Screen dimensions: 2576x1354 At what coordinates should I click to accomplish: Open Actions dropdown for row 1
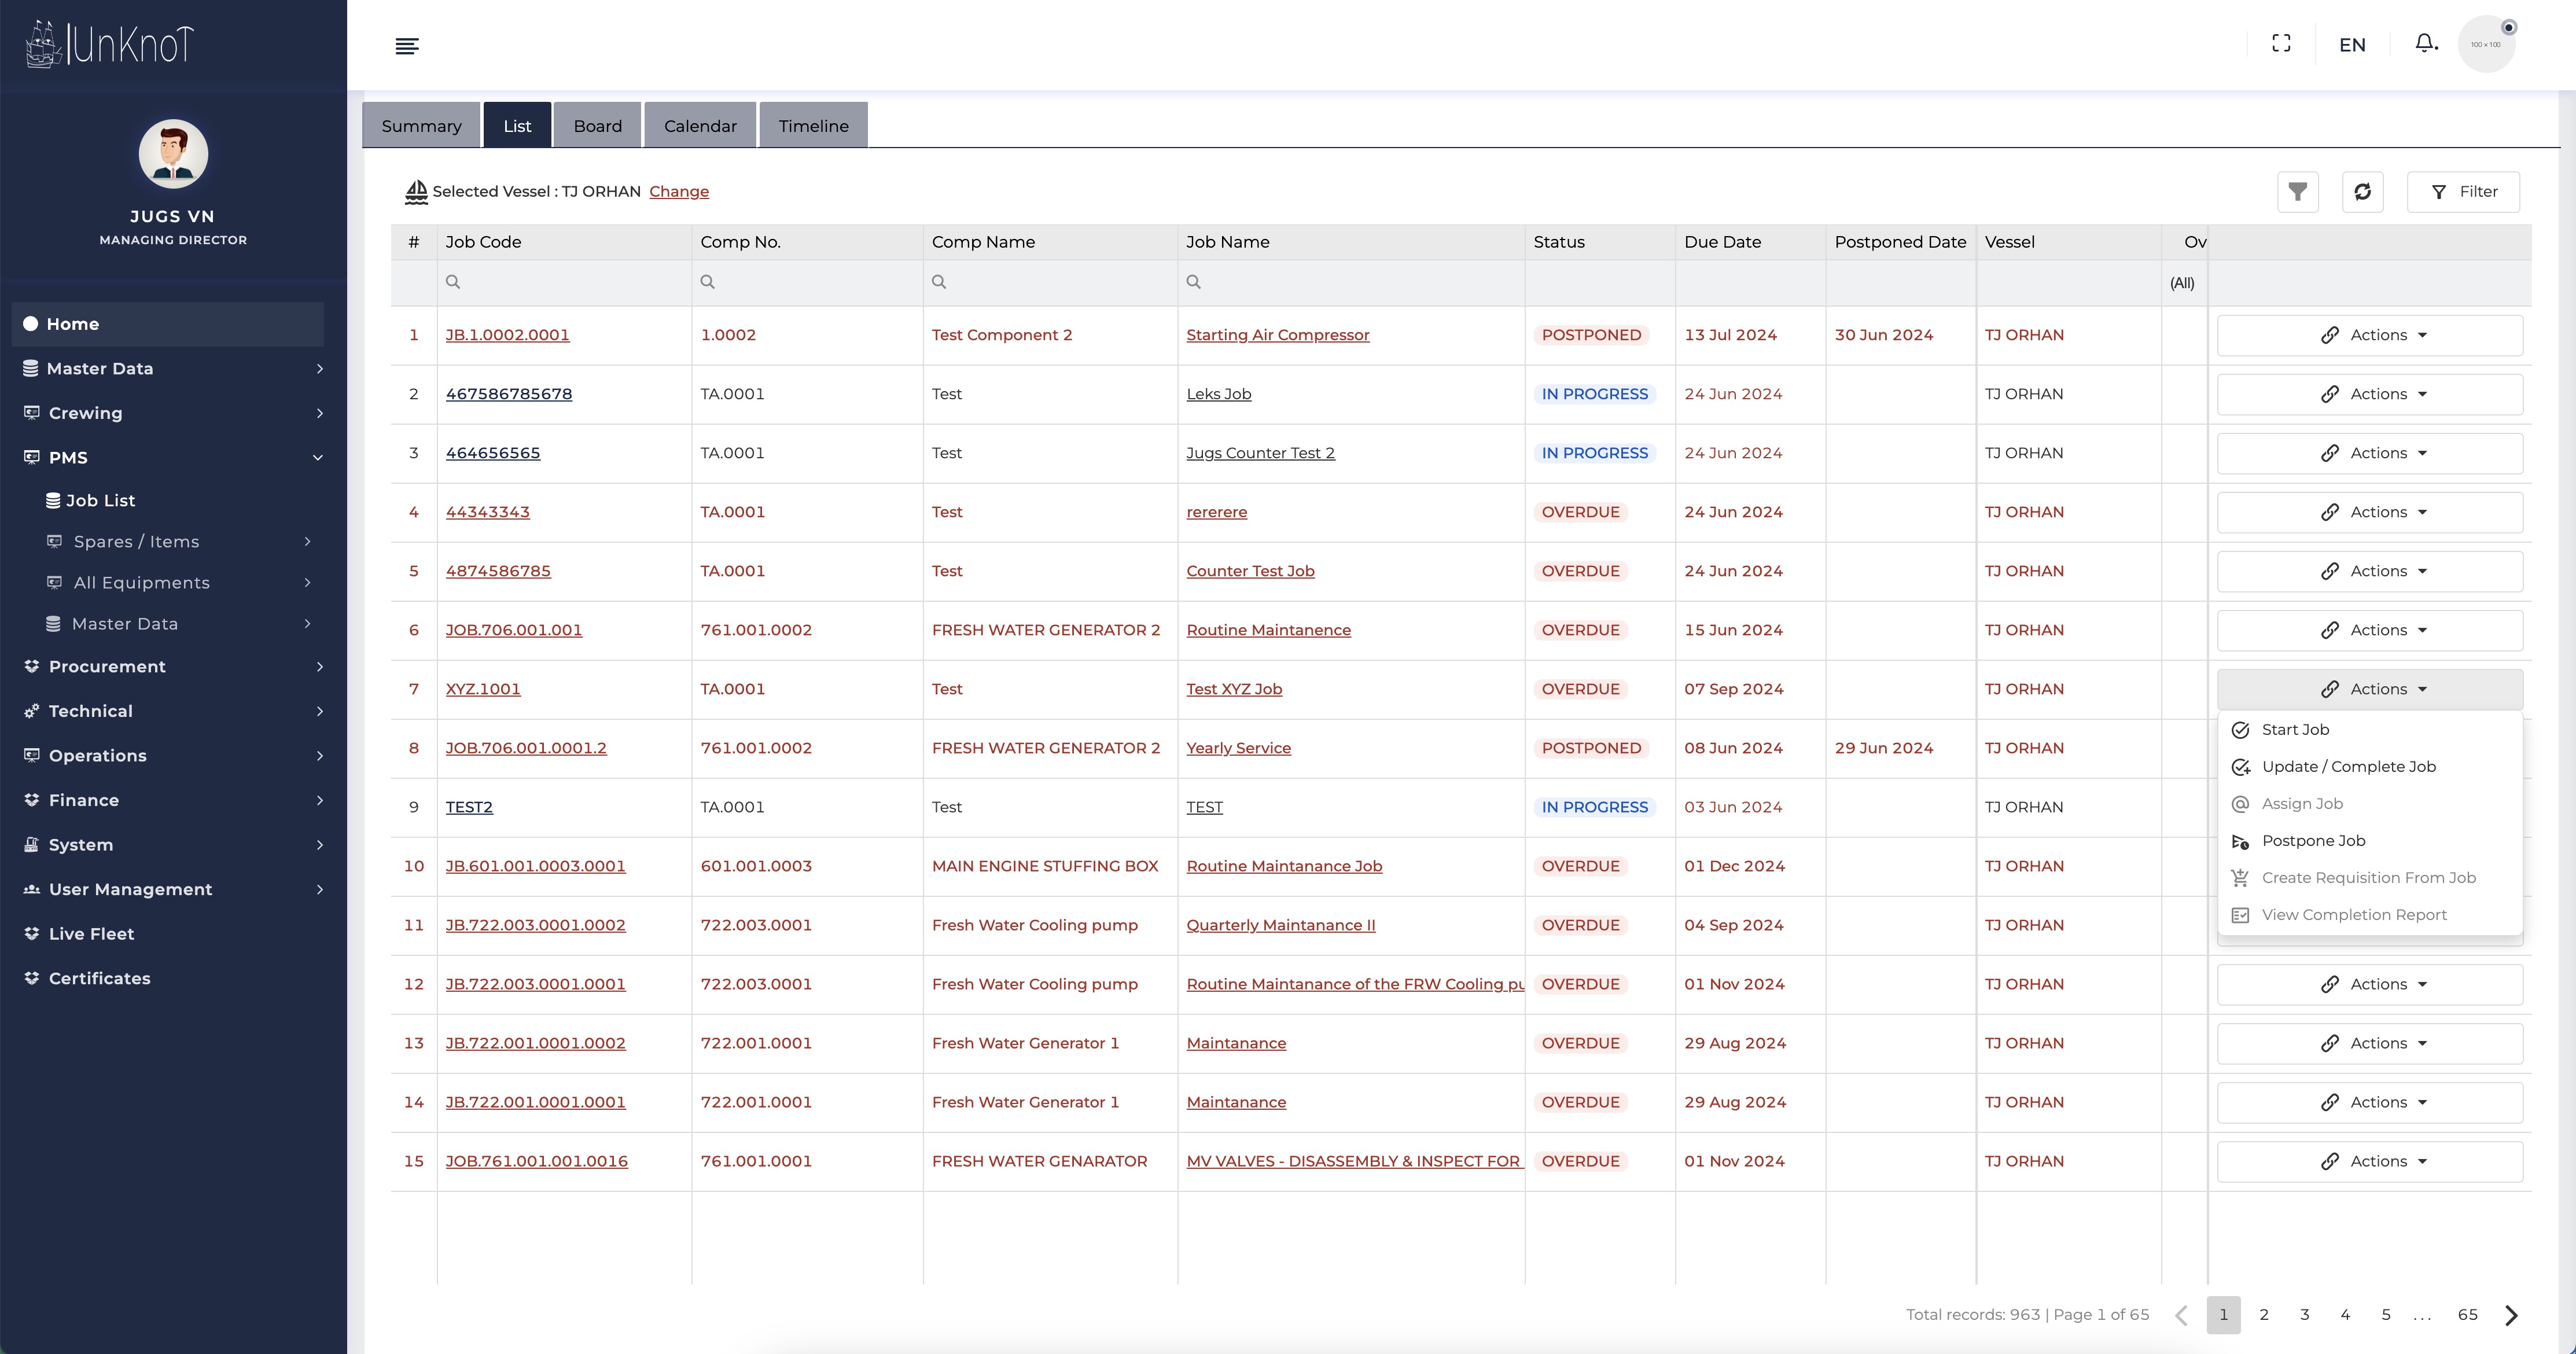pos(2369,335)
